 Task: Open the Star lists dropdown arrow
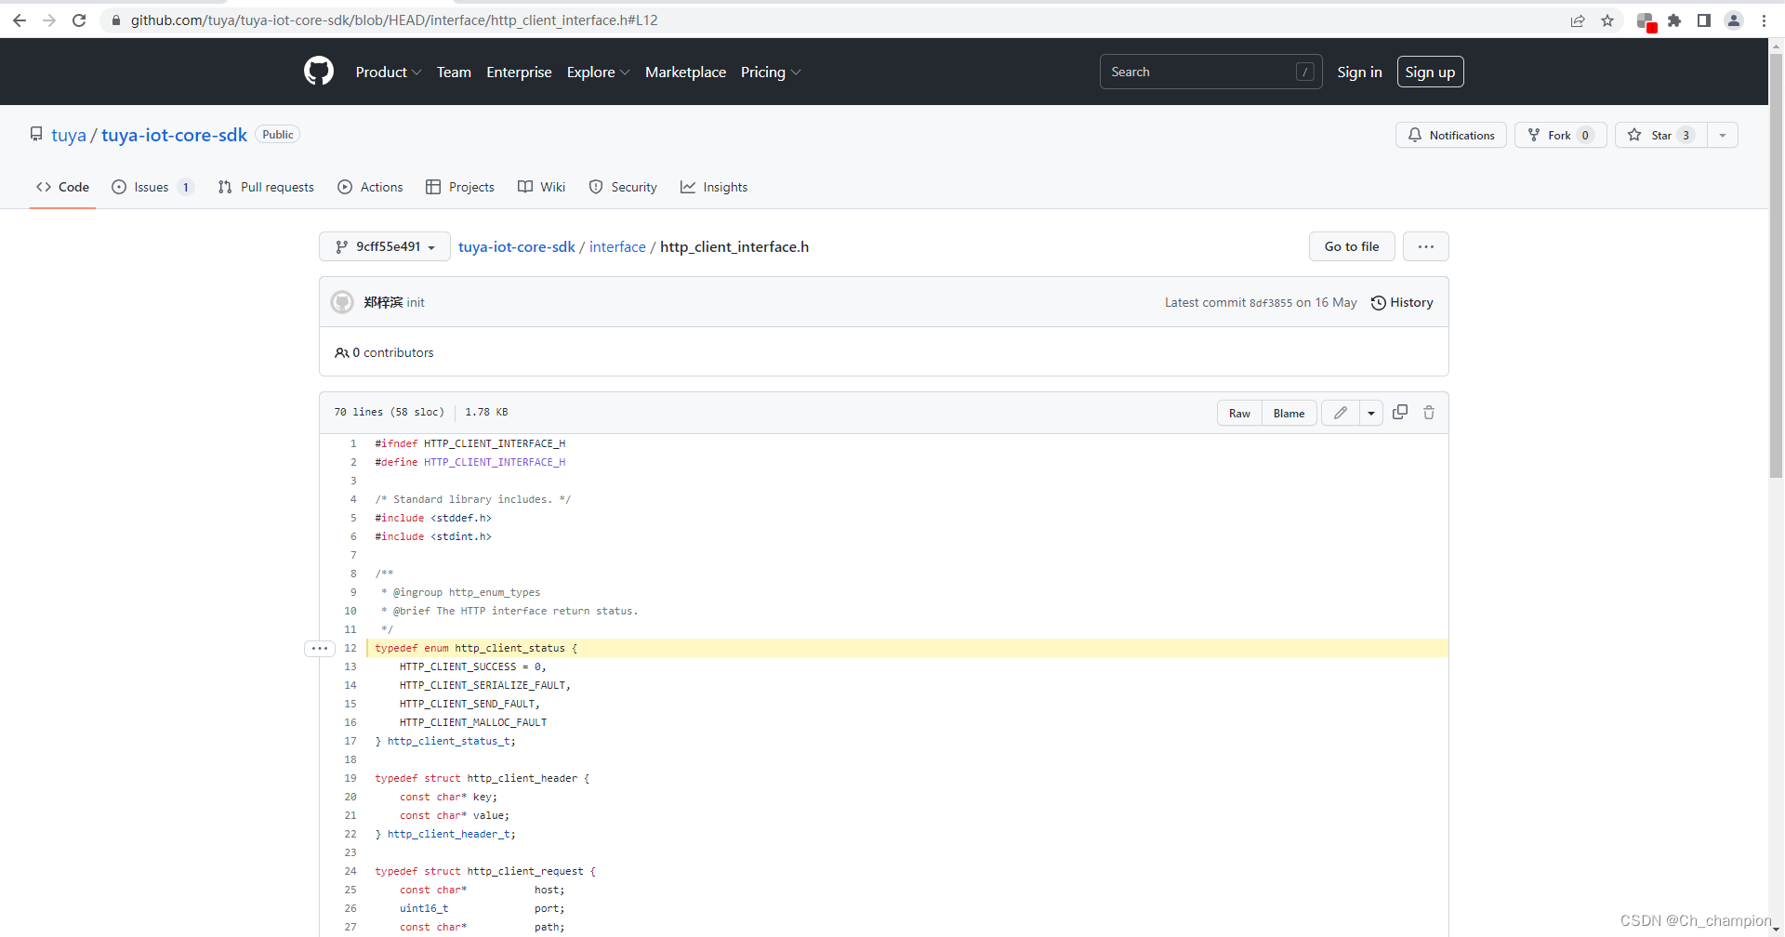[1723, 135]
